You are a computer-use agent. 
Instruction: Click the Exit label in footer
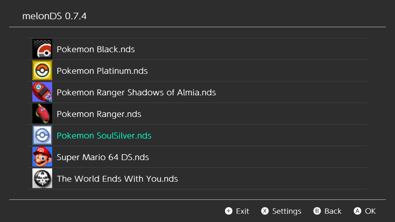click(x=242, y=211)
